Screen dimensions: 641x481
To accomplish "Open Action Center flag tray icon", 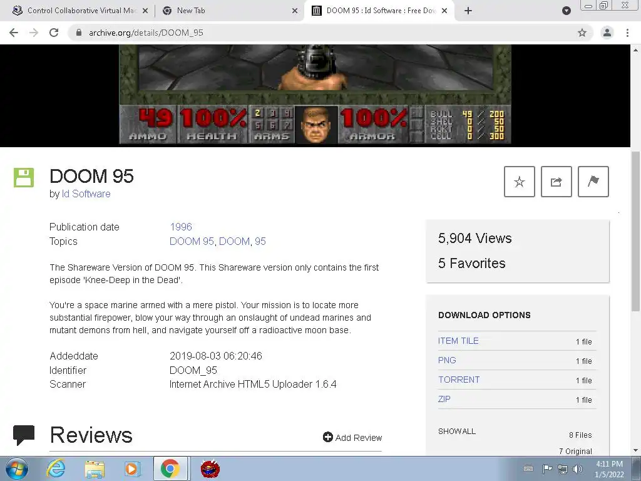I will (x=547, y=468).
